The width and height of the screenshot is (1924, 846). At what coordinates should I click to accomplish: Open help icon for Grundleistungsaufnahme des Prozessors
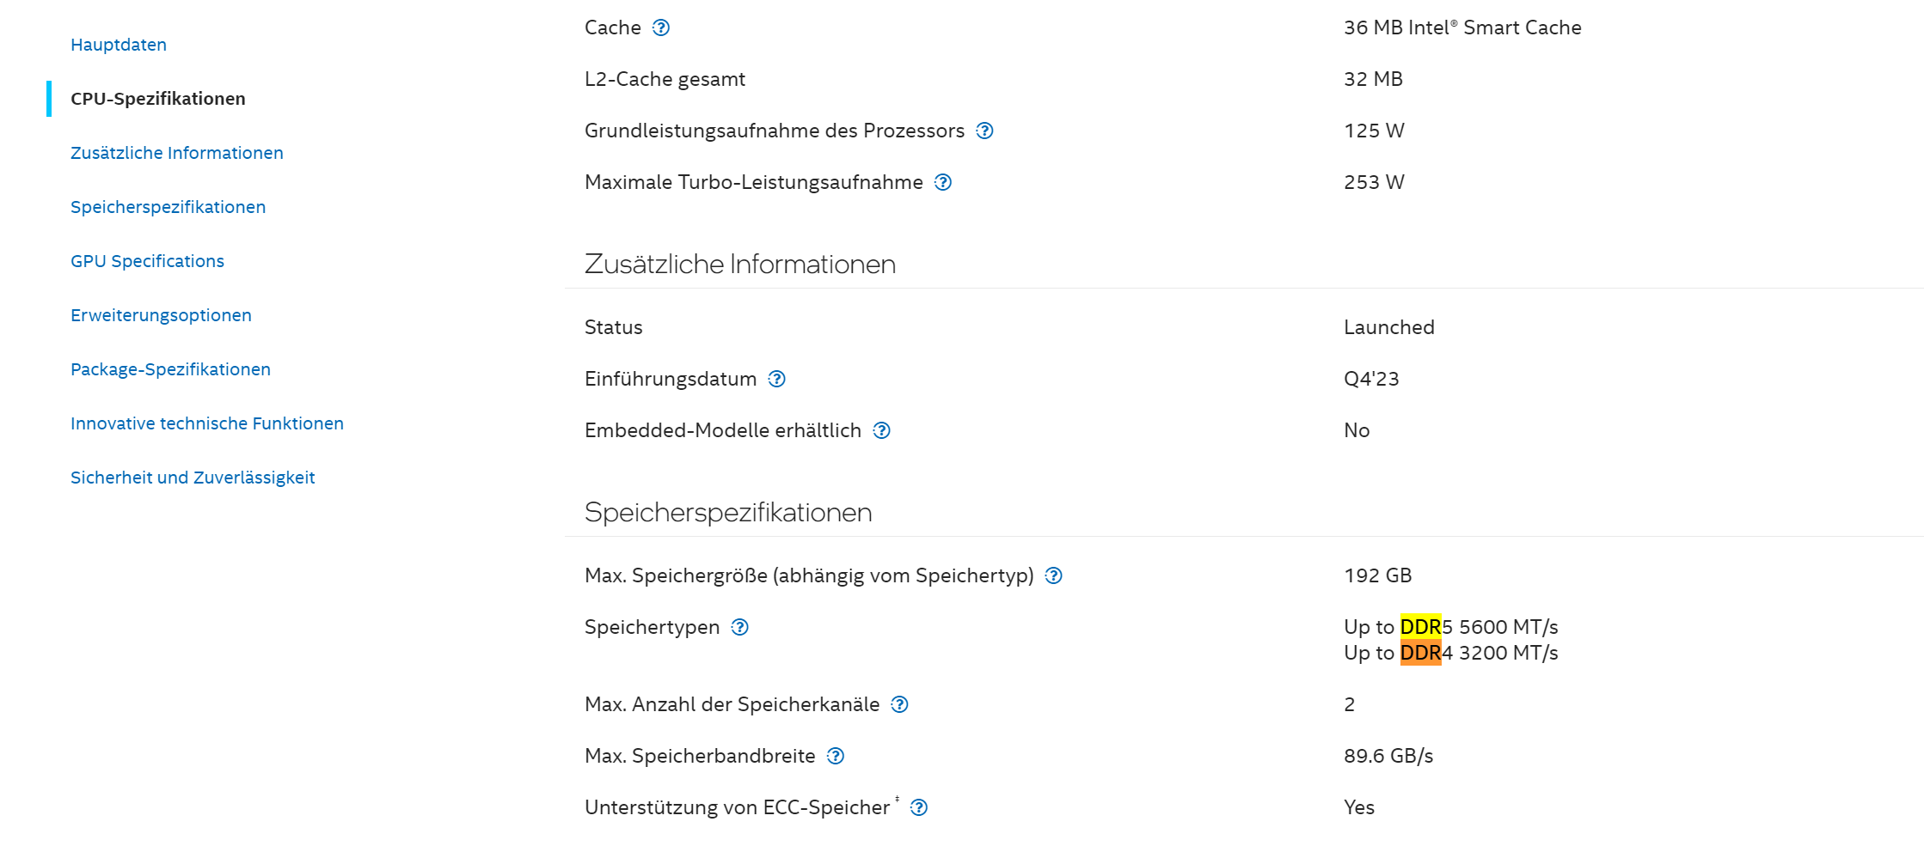click(x=984, y=131)
